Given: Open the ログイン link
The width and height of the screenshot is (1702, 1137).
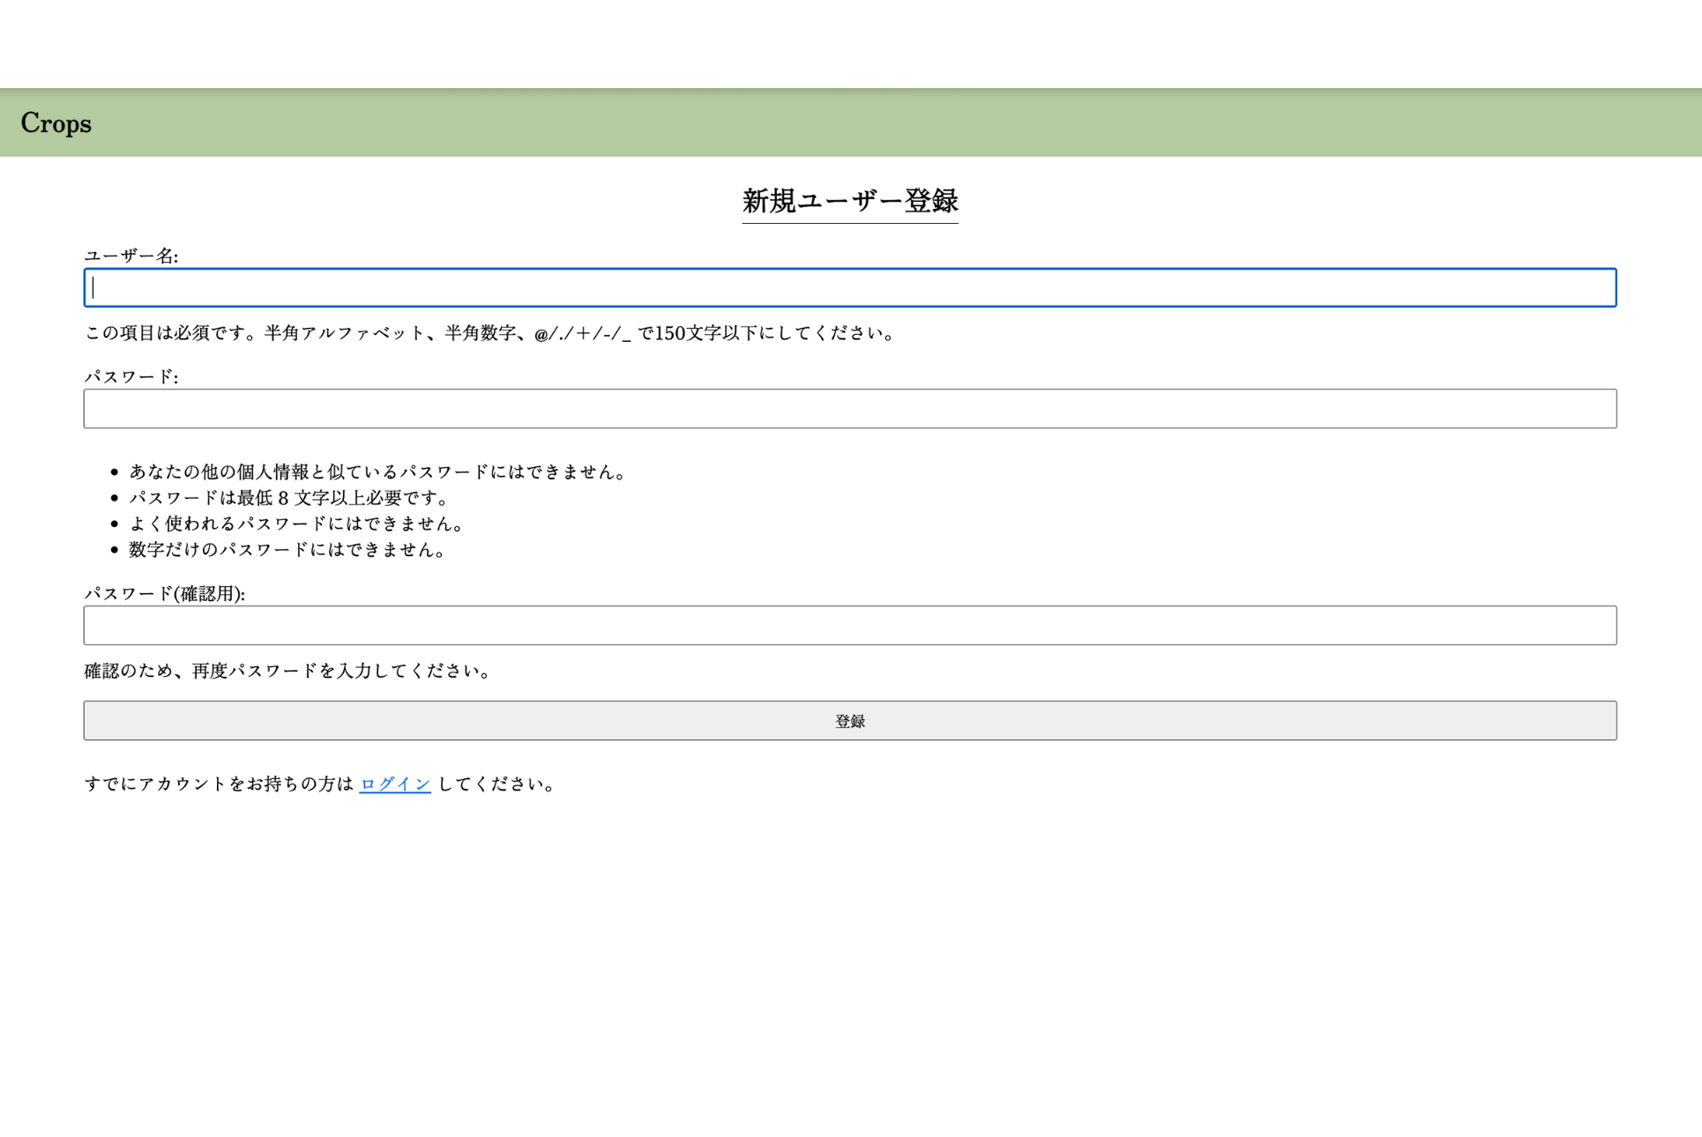Looking at the screenshot, I should pos(395,784).
